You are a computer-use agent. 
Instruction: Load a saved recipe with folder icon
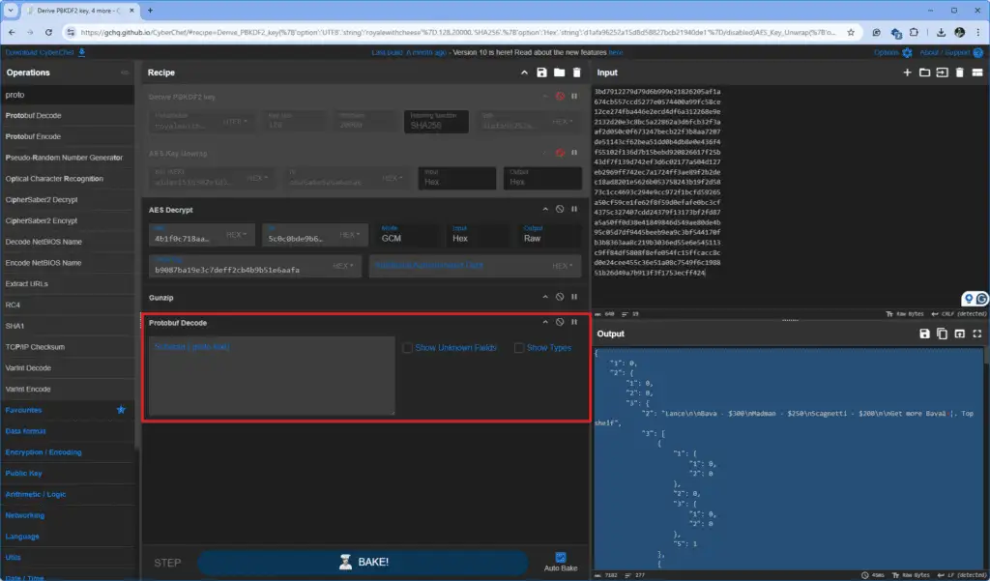pyautogui.click(x=559, y=73)
